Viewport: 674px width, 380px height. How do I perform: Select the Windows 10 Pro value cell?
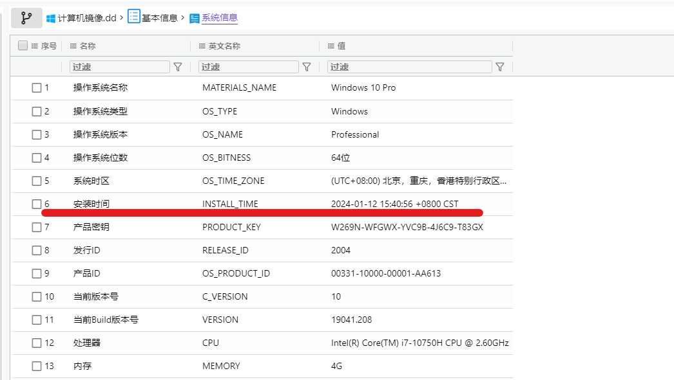(x=363, y=87)
